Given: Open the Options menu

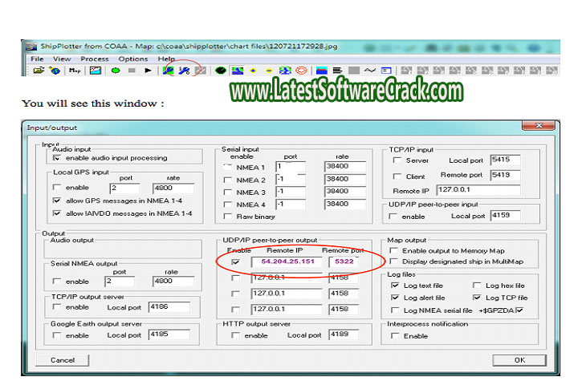Looking at the screenshot, I should [133, 59].
